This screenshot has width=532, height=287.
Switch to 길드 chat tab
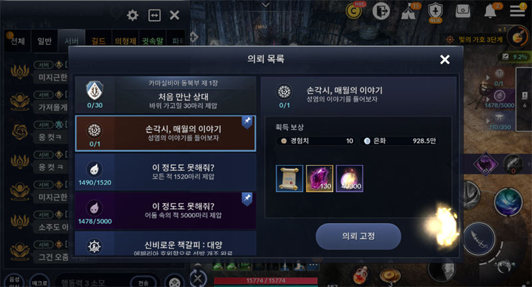tap(98, 41)
